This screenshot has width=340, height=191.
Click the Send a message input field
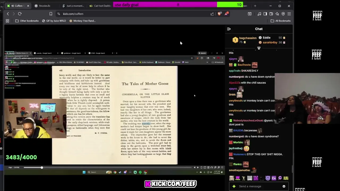click(259, 186)
